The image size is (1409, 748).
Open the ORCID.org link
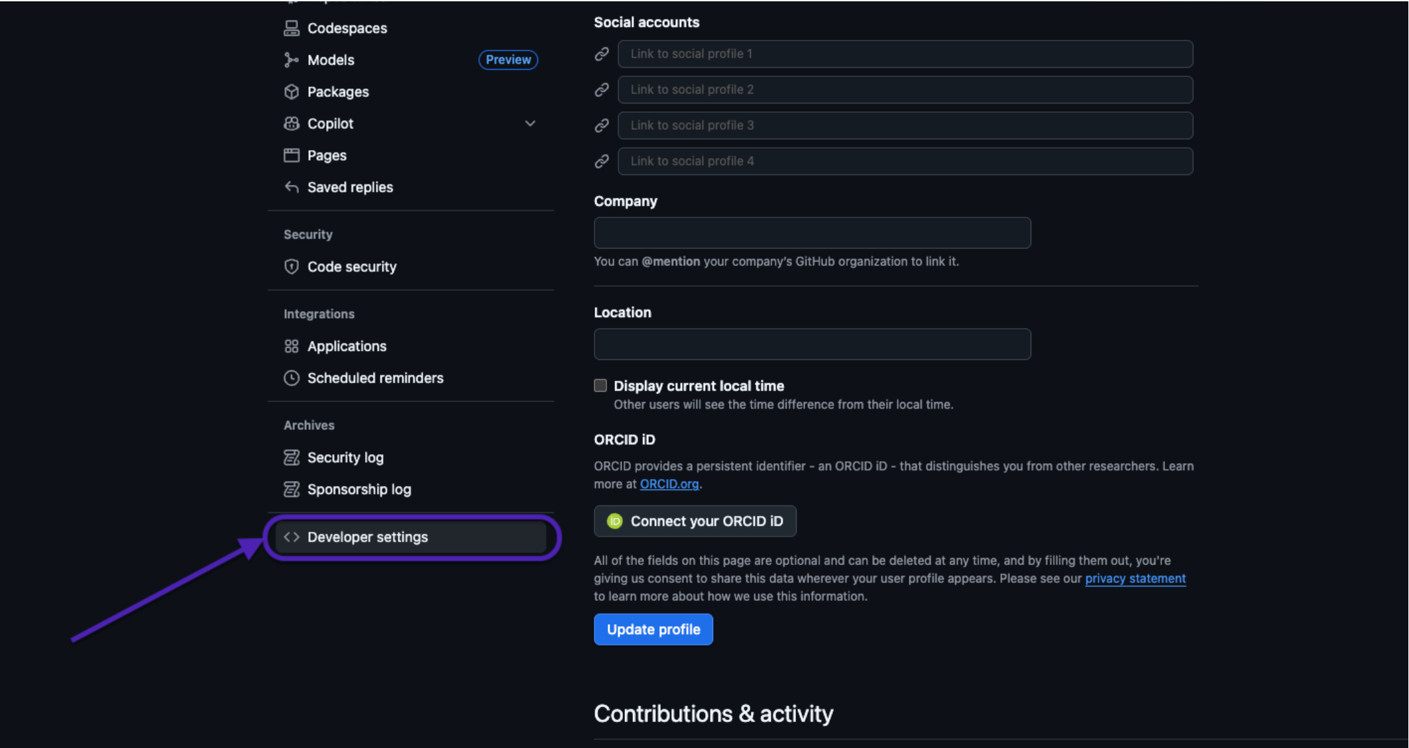pos(669,484)
